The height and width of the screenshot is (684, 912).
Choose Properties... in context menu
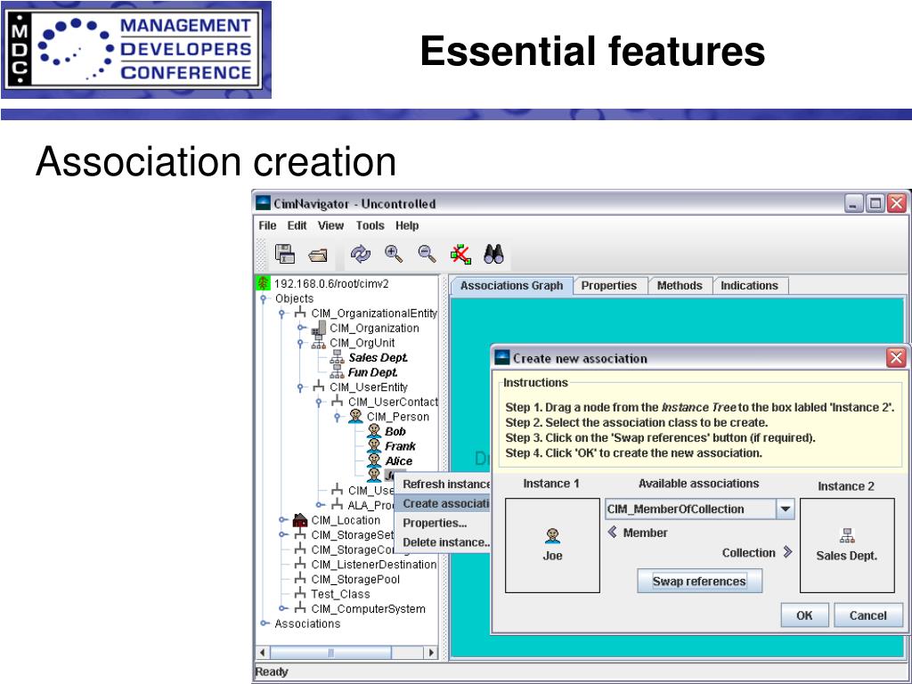443,523
